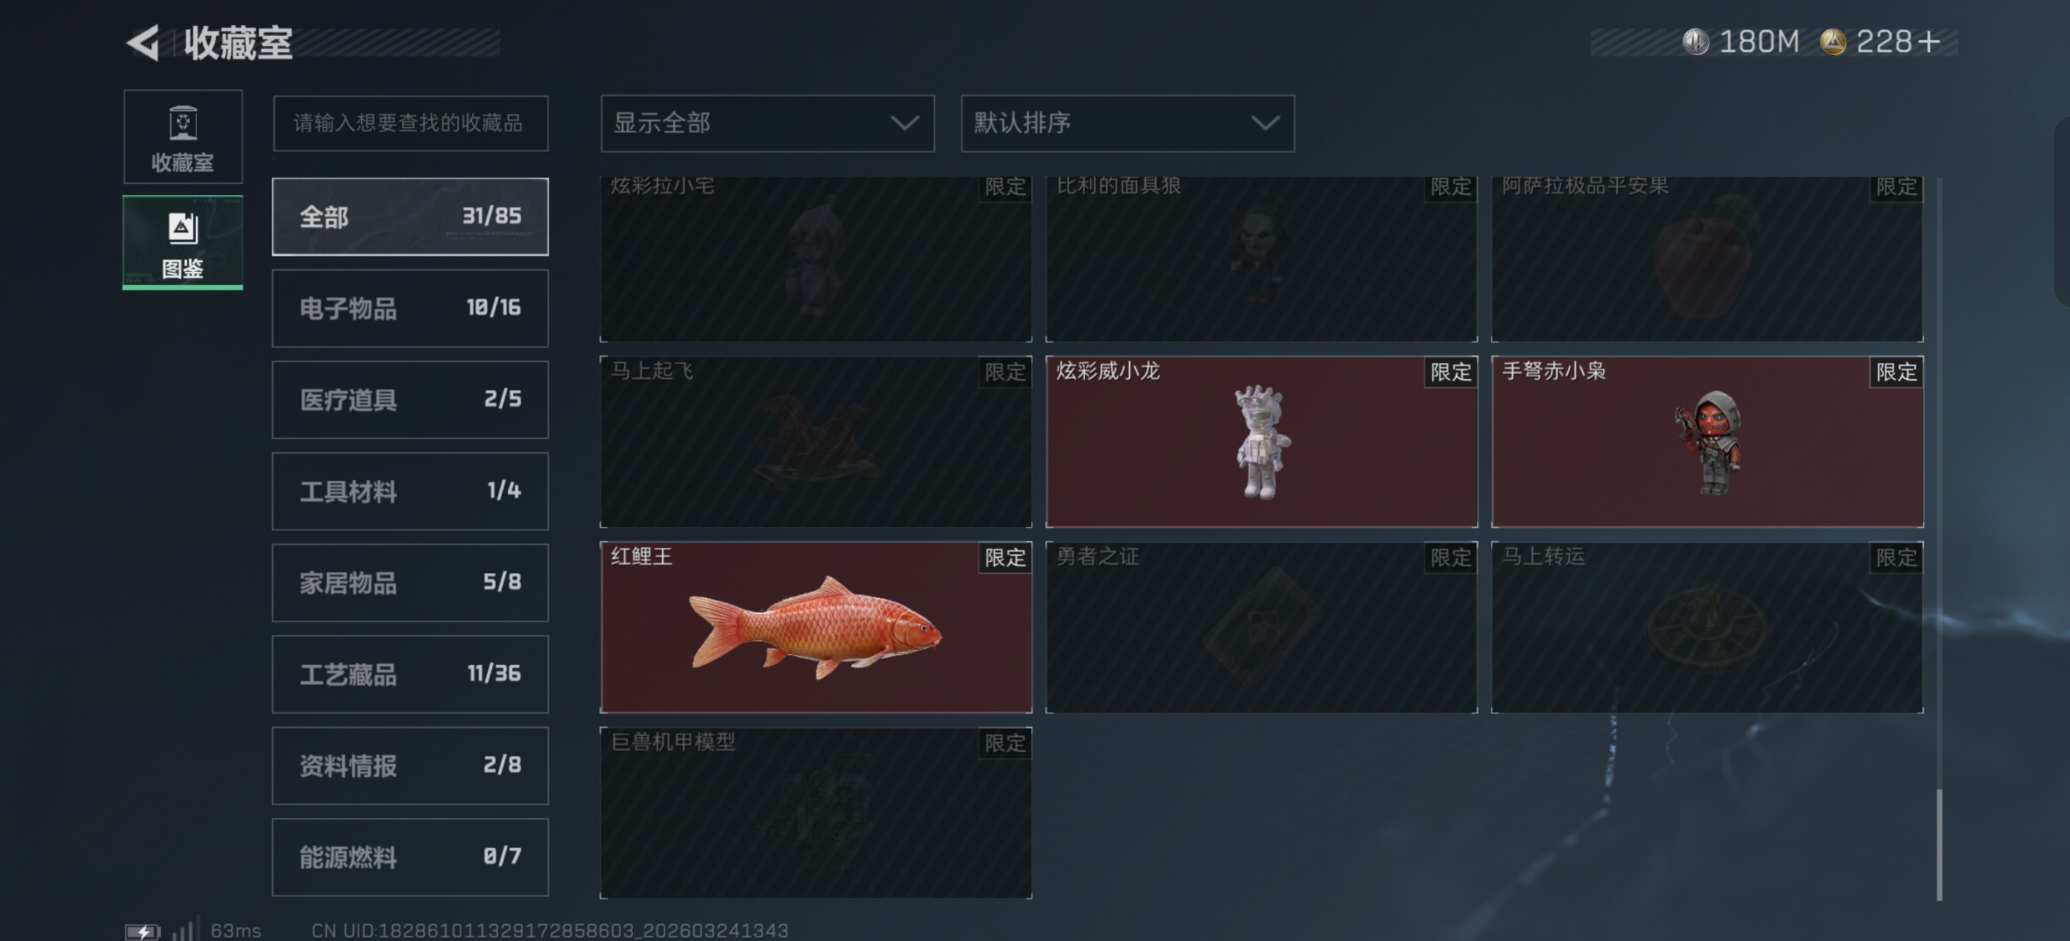This screenshot has width=2070, height=941.
Task: Click the signal strength bars icon
Action: point(184,929)
